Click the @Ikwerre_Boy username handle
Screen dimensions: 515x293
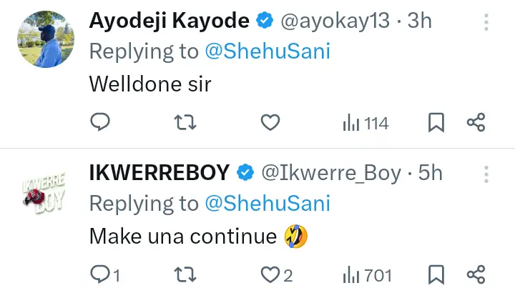[x=330, y=173]
